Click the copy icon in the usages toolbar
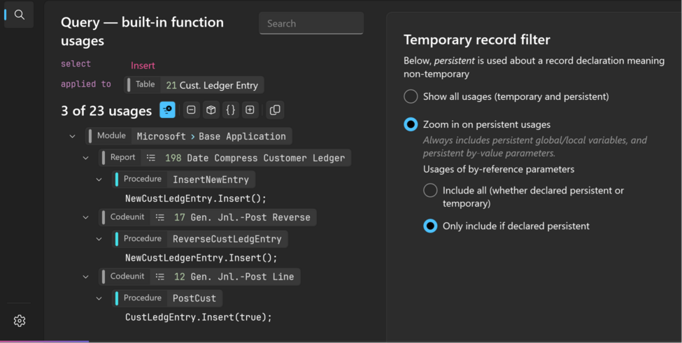The image size is (682, 343). [275, 110]
